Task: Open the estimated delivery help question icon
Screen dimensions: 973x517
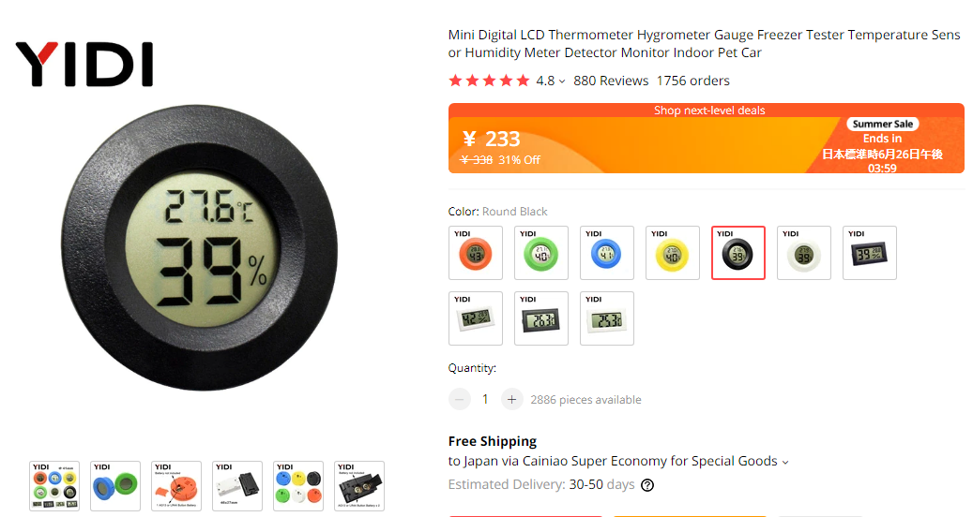Action: coord(647,485)
